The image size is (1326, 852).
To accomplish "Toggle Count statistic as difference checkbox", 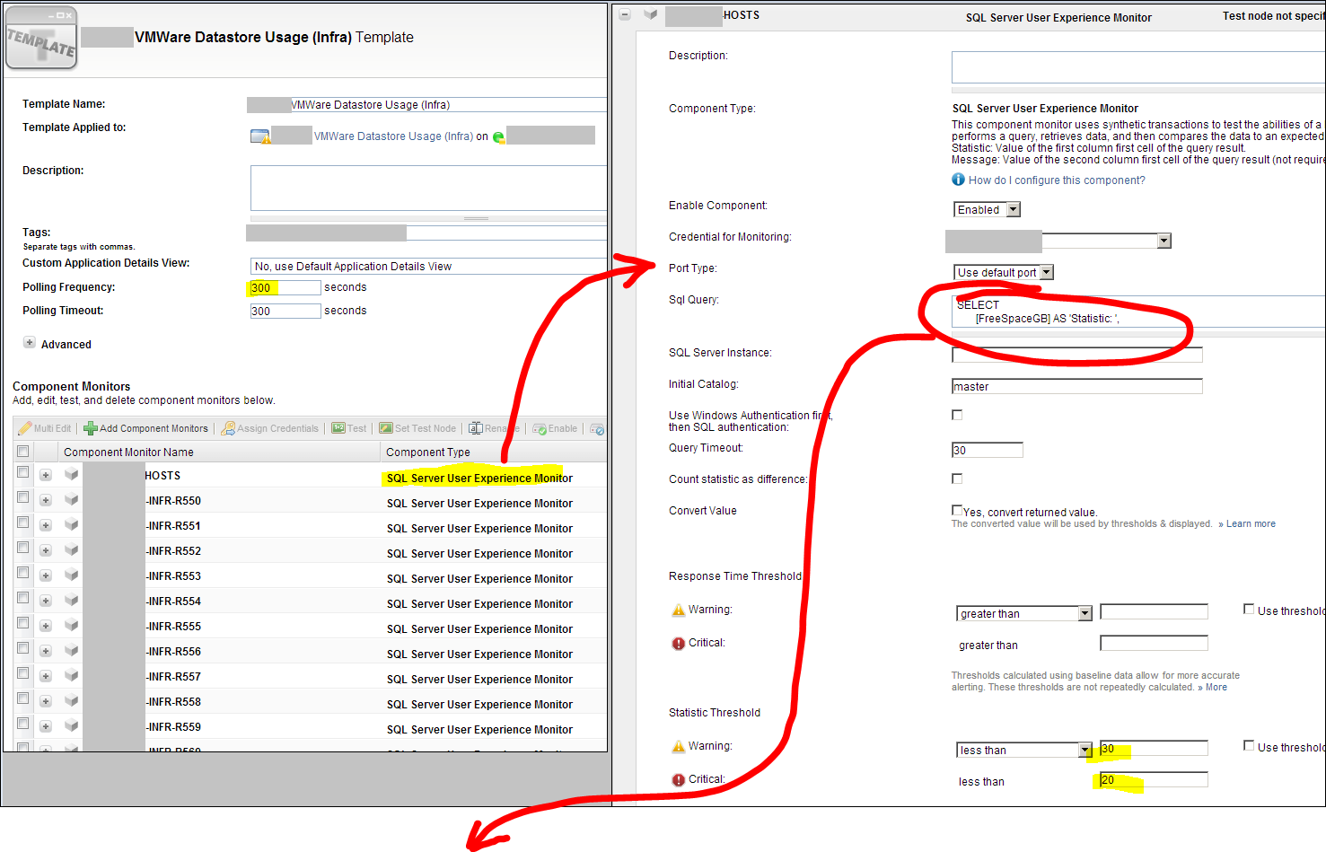I will [x=957, y=479].
